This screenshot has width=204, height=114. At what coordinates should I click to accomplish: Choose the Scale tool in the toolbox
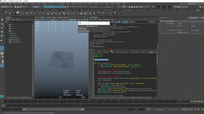(x=2, y=40)
